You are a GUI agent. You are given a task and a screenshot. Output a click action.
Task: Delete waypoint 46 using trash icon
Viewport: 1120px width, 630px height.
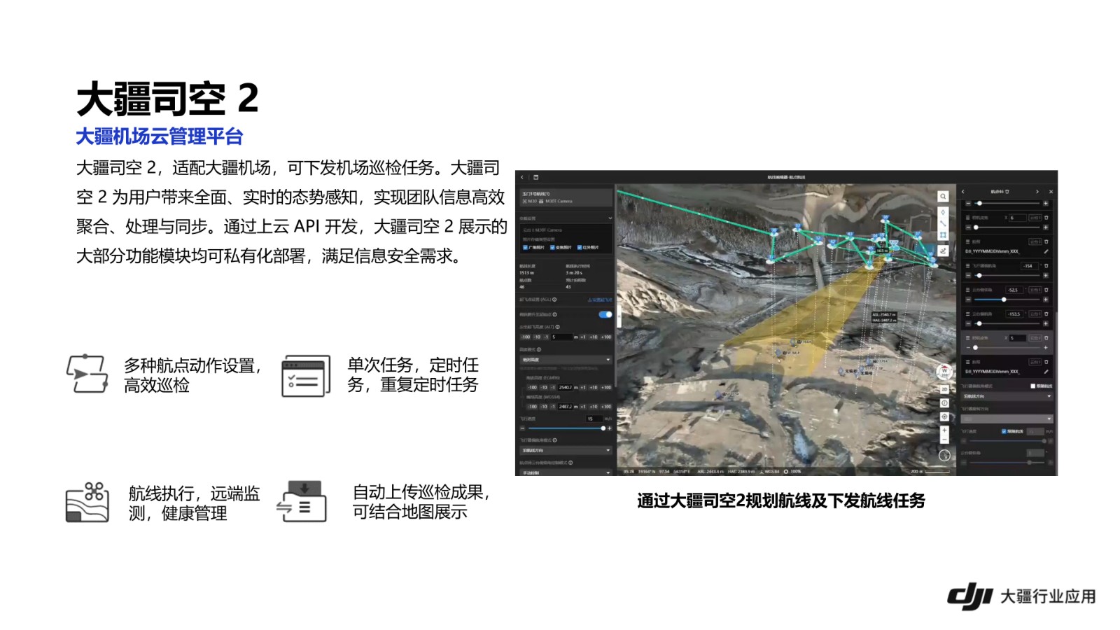(x=1007, y=191)
